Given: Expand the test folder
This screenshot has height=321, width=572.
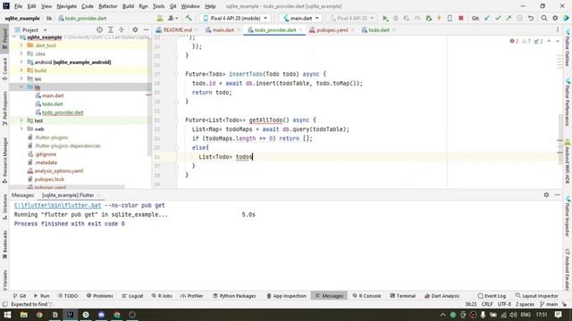Looking at the screenshot, I should tap(21, 120).
